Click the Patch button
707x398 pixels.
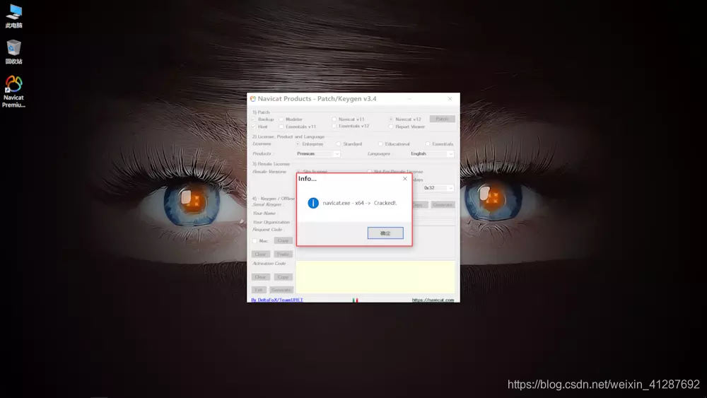442,119
